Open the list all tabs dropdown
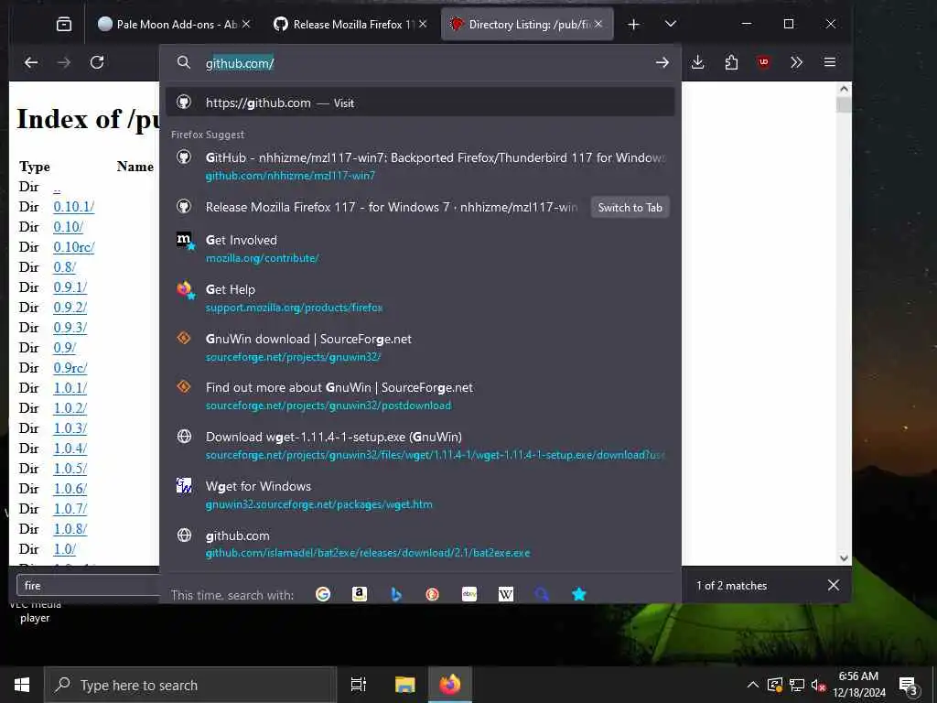Screen dimensions: 937x703 coord(671,25)
